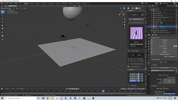Switch to wireframe viewport shading
This screenshot has width=178, height=100.
pos(135,8)
